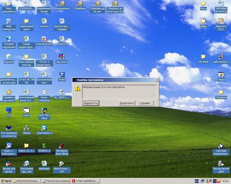Viewport: 231px width, 184px height.
Task: Select Тестирование отчетности butterfly icon
Action: pyautogui.click(x=9, y=131)
